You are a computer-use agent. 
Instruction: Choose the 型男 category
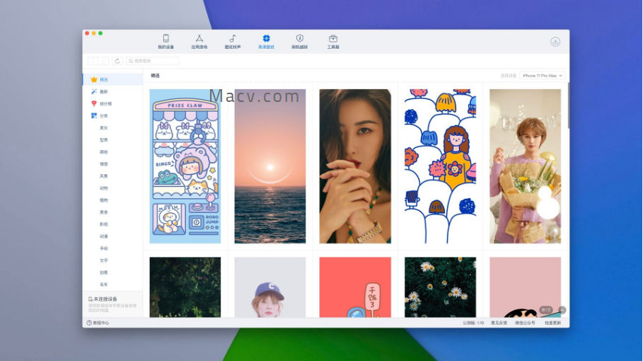(x=104, y=140)
